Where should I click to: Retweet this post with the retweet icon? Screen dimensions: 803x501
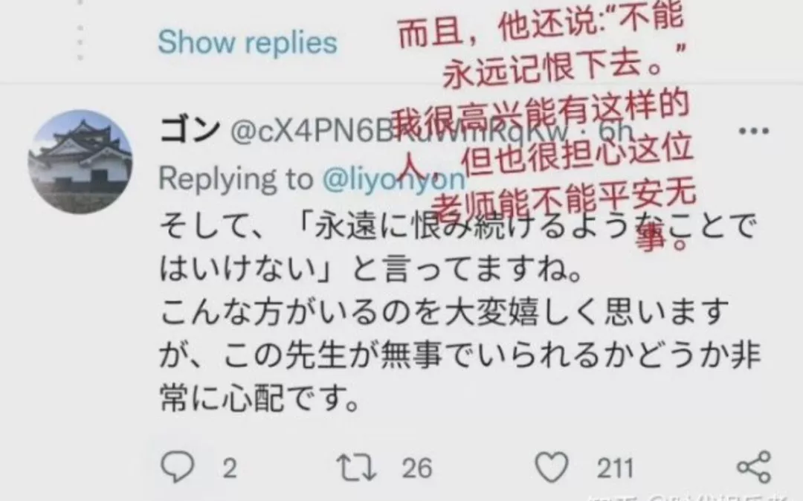coord(356,468)
